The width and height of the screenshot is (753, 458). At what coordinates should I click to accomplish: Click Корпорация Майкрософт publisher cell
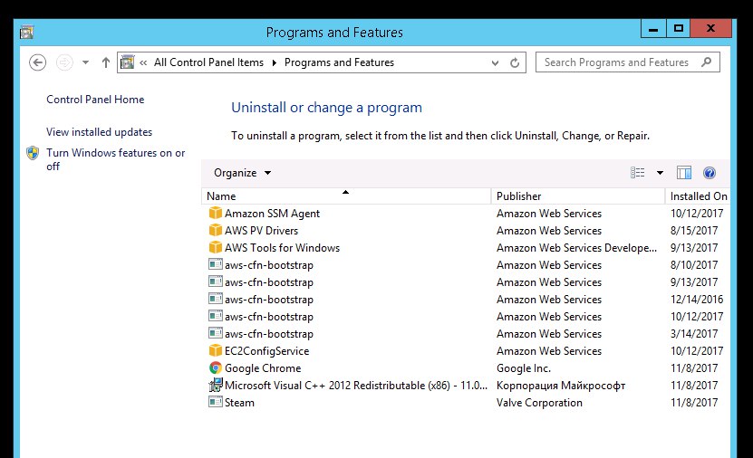pos(561,386)
